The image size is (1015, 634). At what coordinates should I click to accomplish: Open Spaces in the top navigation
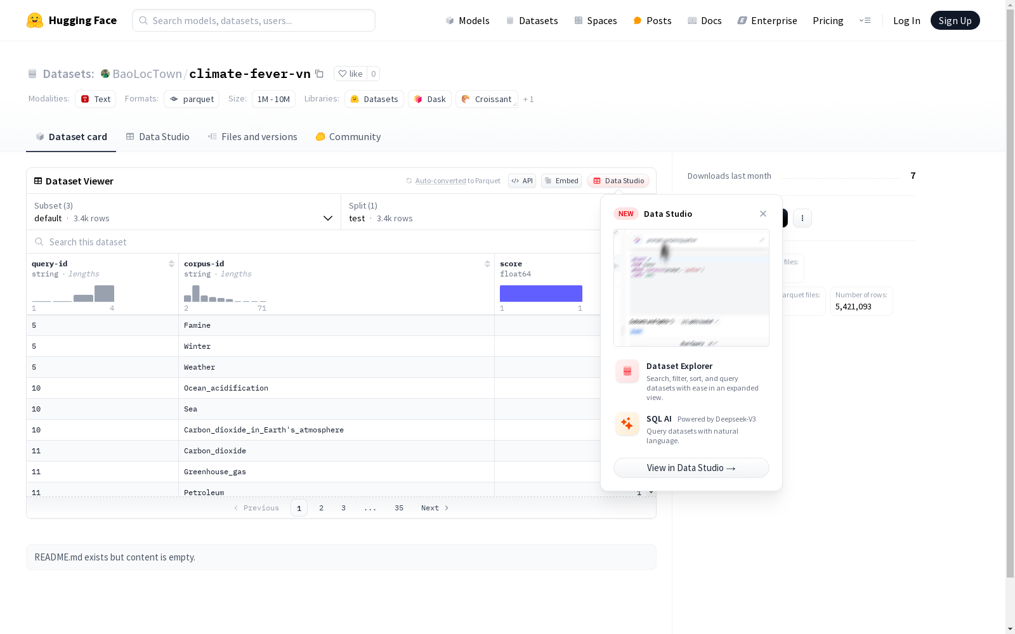click(x=596, y=20)
